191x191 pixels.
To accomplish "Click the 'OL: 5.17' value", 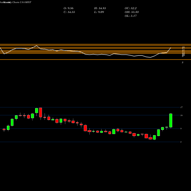I will pos(131,16).
